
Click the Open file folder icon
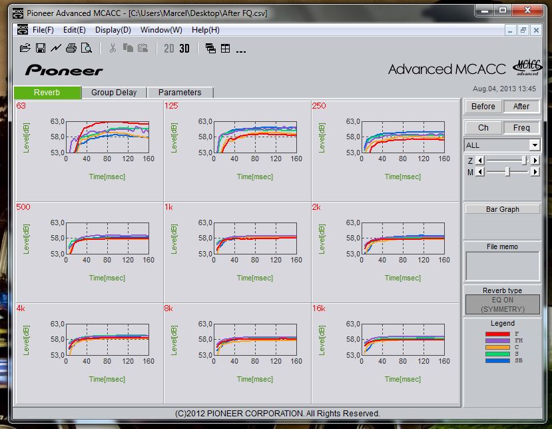point(25,48)
